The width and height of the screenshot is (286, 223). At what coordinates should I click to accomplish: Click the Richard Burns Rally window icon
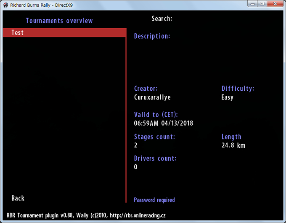[x=5, y=5]
